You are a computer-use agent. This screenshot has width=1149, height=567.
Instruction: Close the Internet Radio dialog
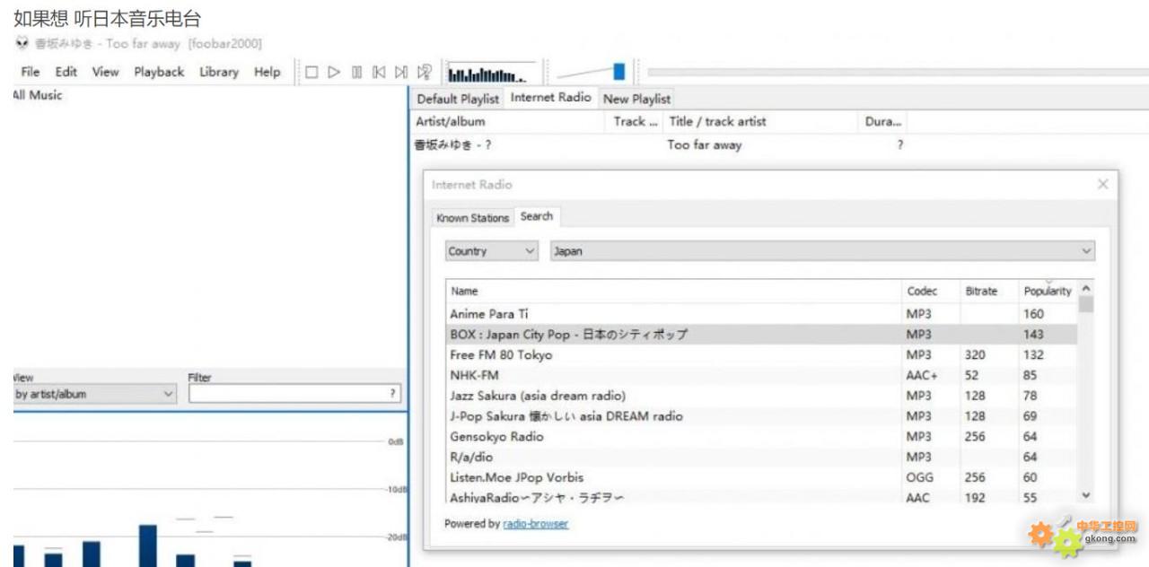[x=1102, y=184]
